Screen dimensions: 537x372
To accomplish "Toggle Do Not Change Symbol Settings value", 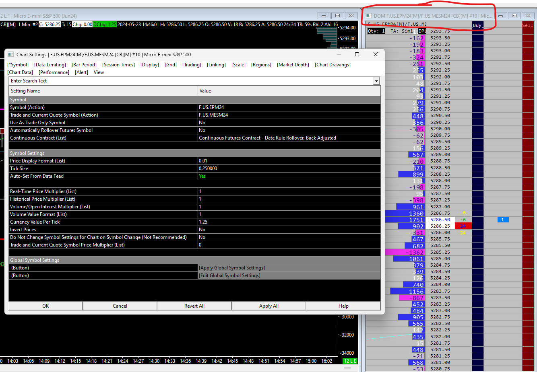I will pos(289,237).
